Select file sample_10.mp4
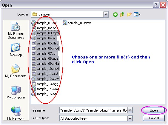 (45, 69)
